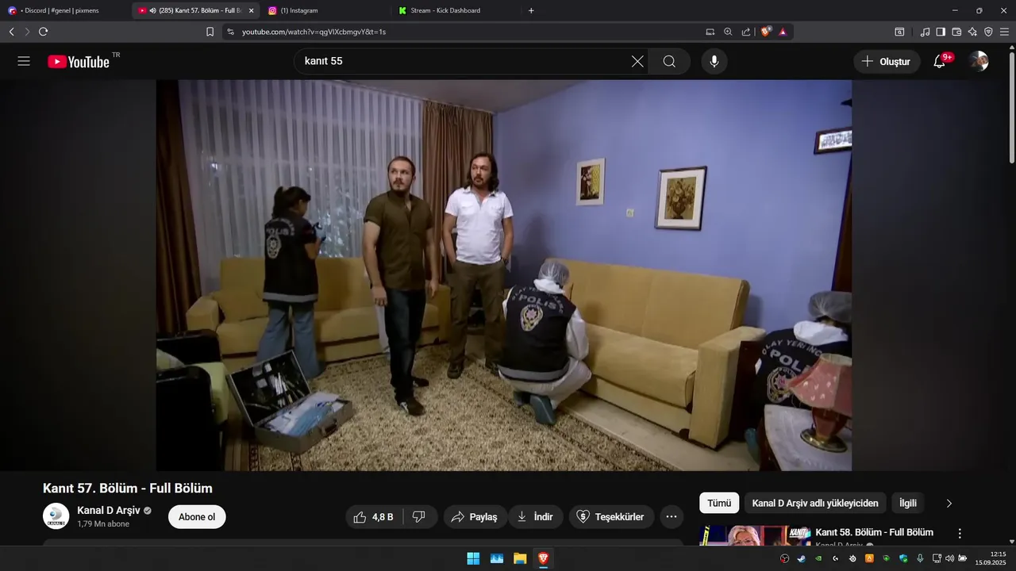Screen dimensions: 1016x571
Task: Bookmark this page in the address bar
Action: pos(210,32)
